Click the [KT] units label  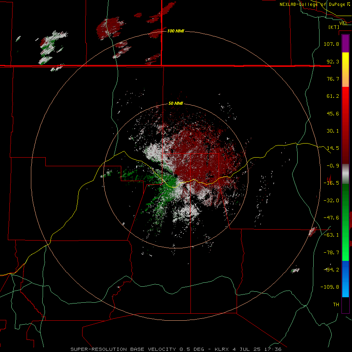(334, 27)
